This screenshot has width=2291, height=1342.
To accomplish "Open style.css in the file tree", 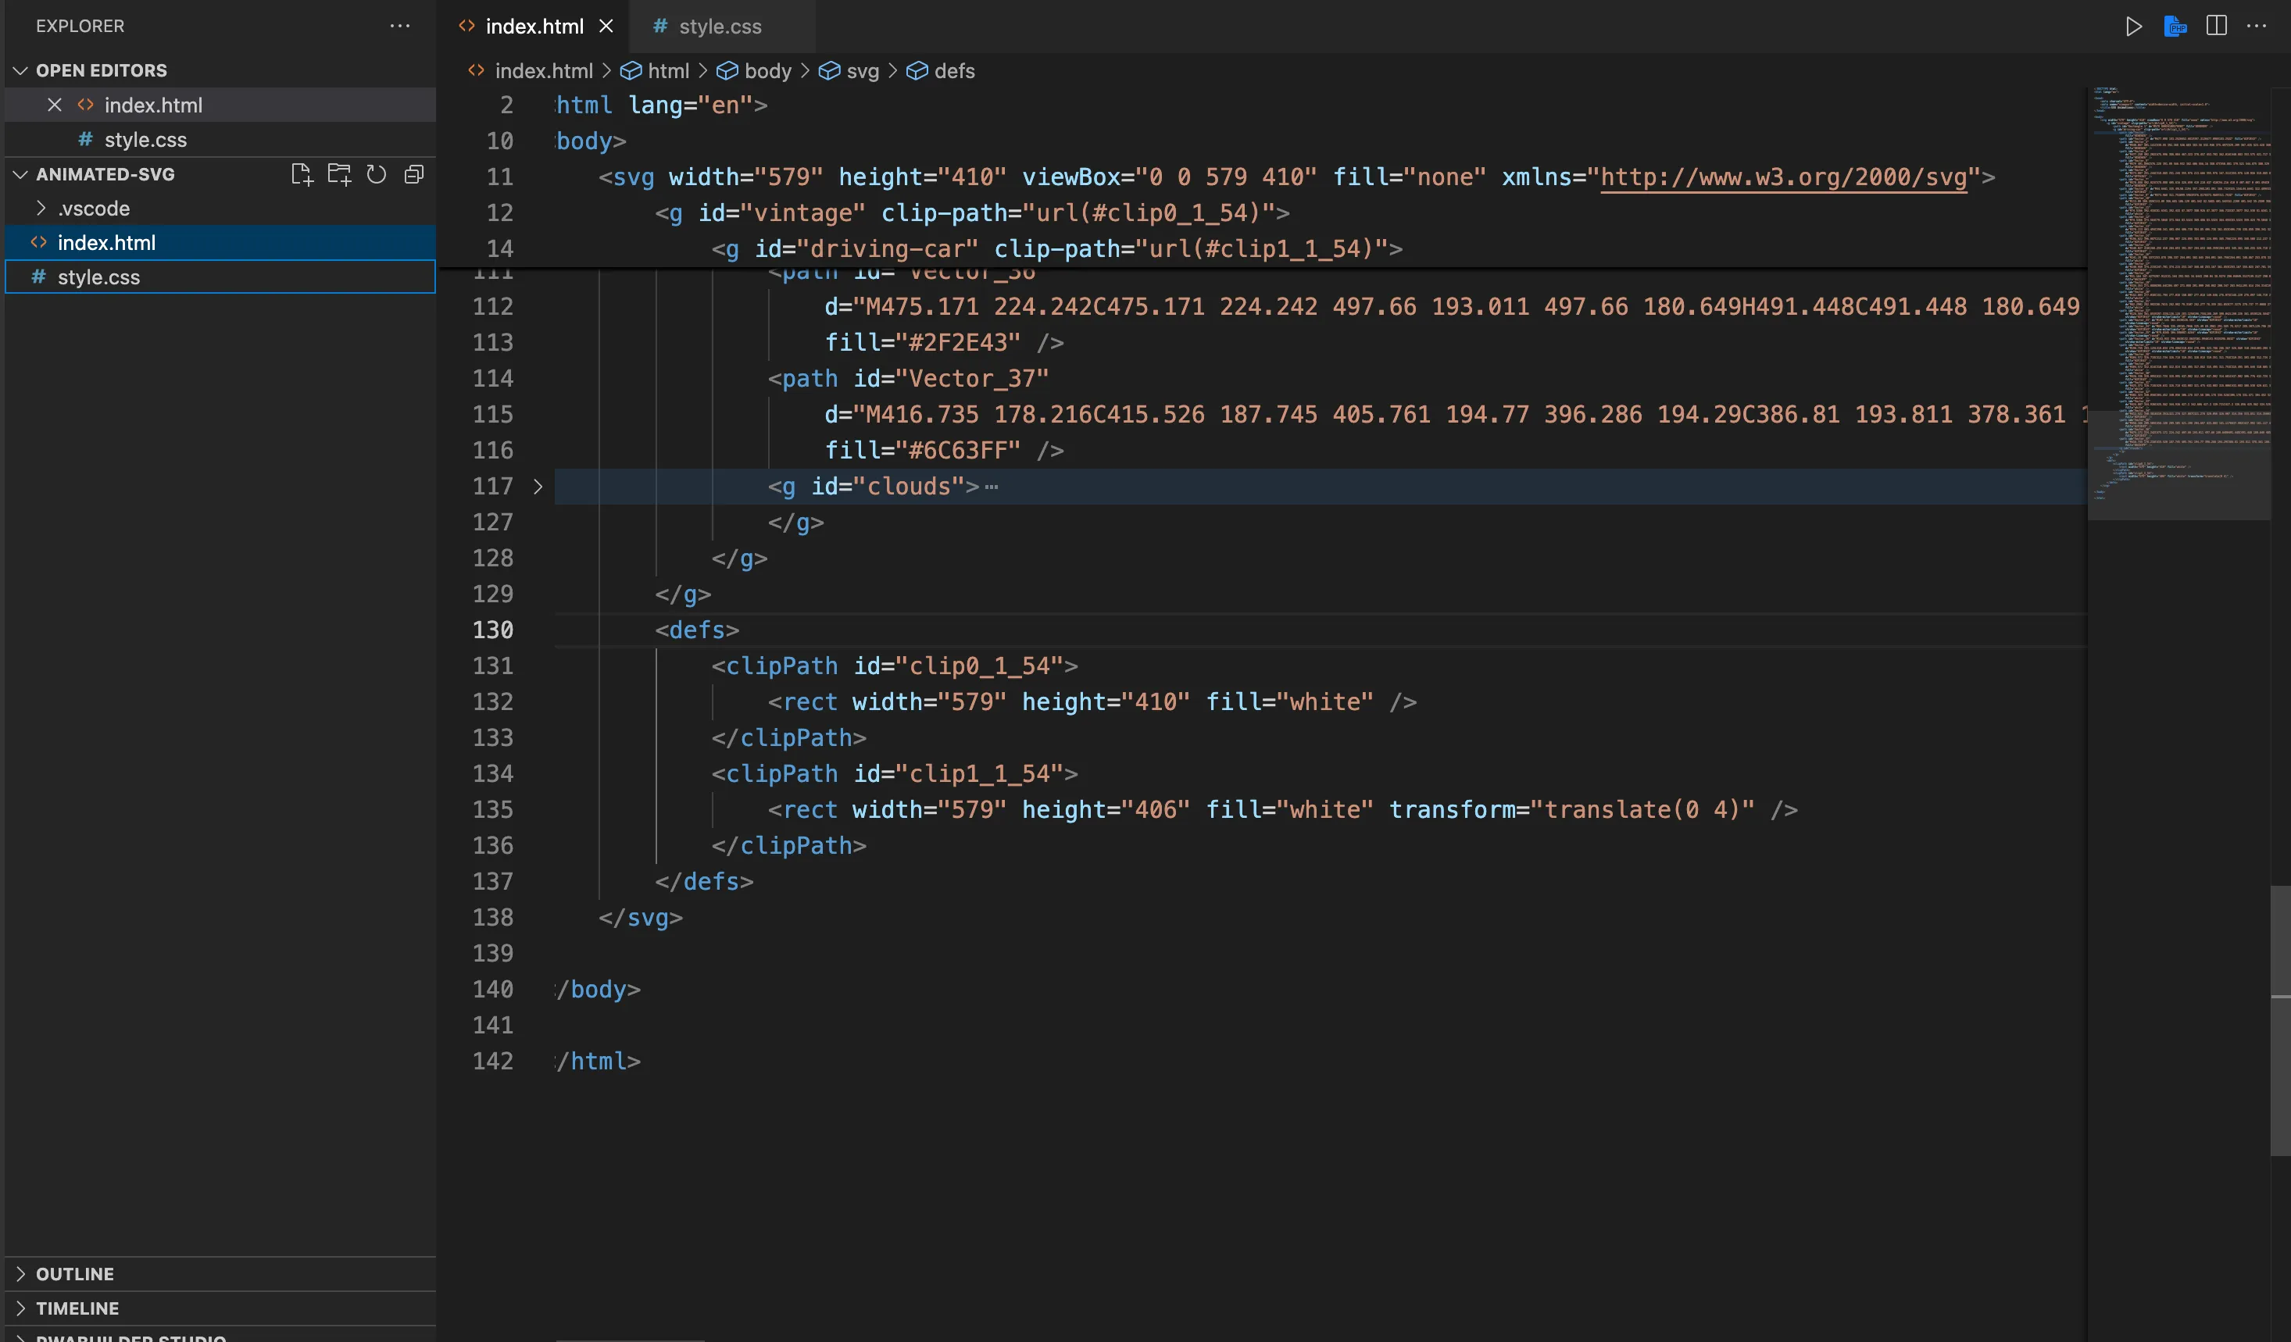I will pyautogui.click(x=220, y=277).
